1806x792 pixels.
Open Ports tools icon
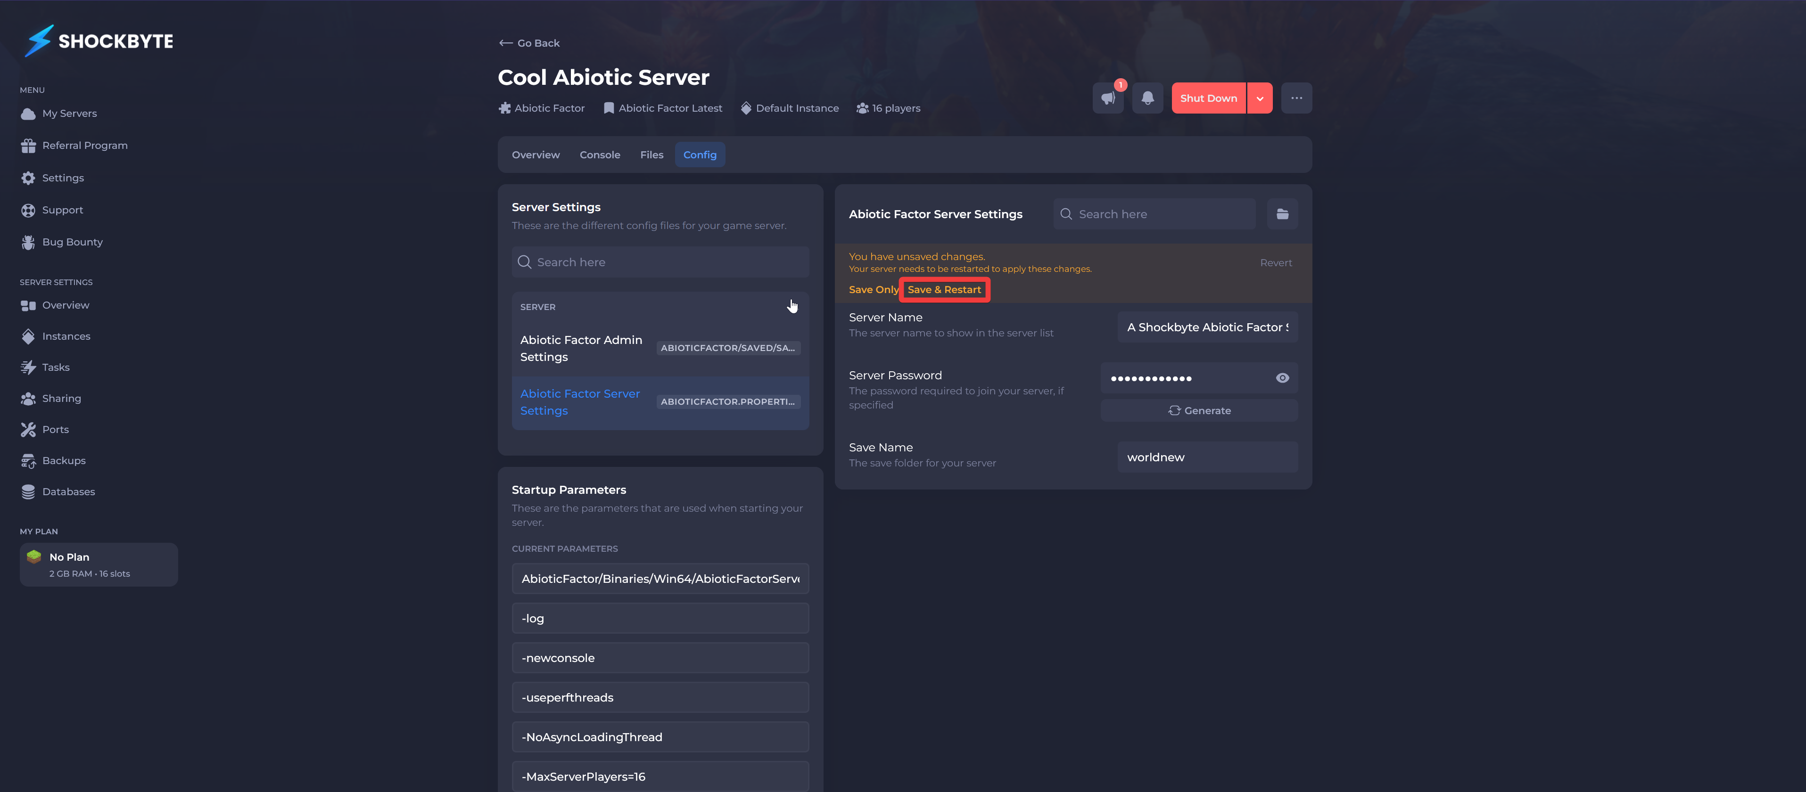28,430
